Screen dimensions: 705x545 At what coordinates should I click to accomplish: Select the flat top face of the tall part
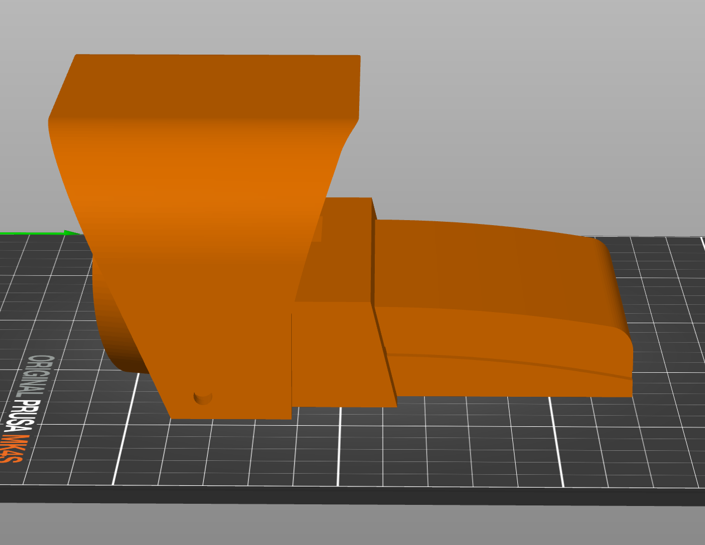pos(217,85)
